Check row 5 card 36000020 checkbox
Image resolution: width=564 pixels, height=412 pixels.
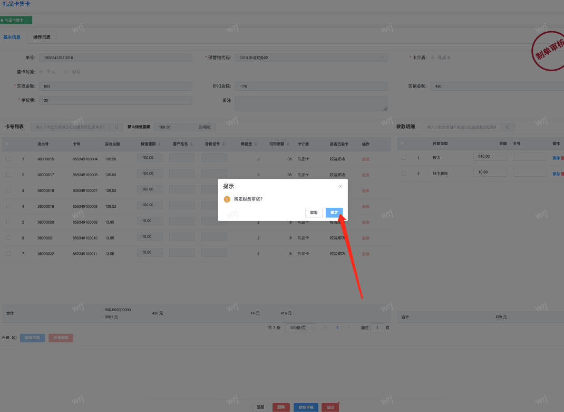coord(8,222)
